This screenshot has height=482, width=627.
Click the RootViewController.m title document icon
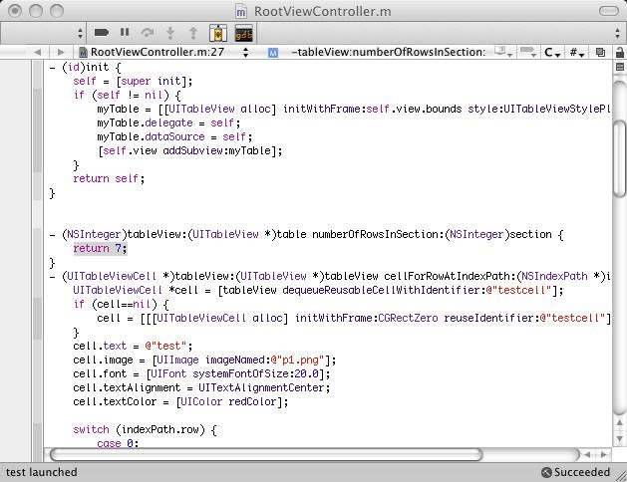(240, 12)
